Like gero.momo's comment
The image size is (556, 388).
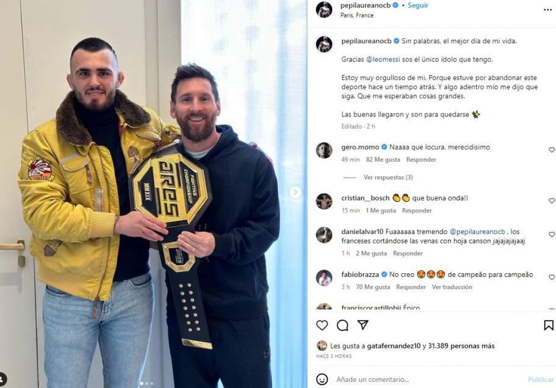coord(552,150)
